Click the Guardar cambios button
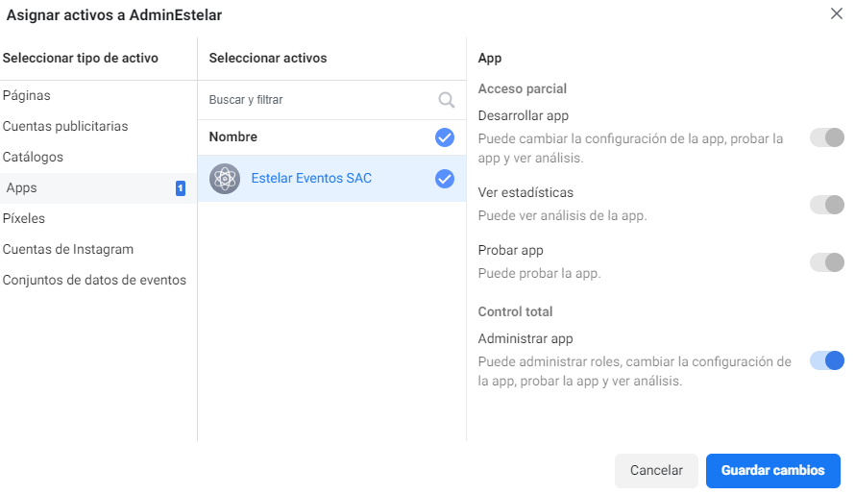 pyautogui.click(x=772, y=471)
